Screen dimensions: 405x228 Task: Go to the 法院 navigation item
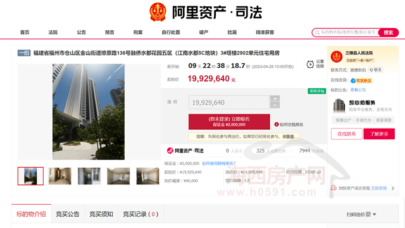(53, 32)
